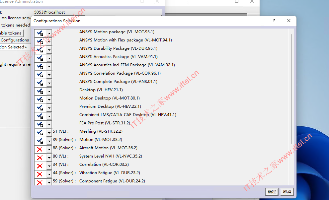329x200 pixels.
Task: Select Vibration Fatigue (VL-DUR.23.2) text
Action: point(110,173)
